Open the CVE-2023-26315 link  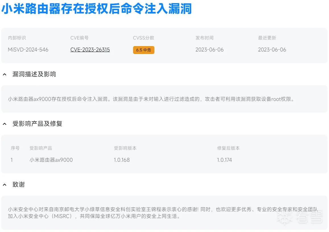coord(90,50)
